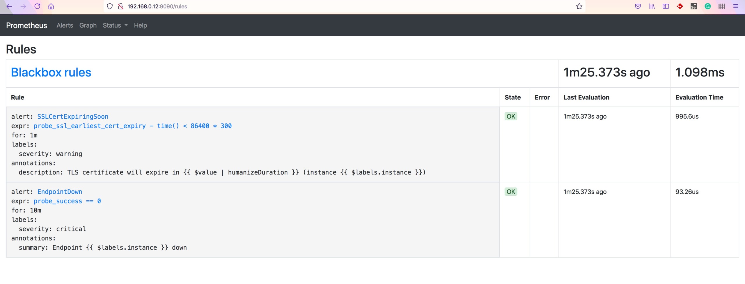Click the barcode-style extension icon
The width and height of the screenshot is (745, 284).
722,6
